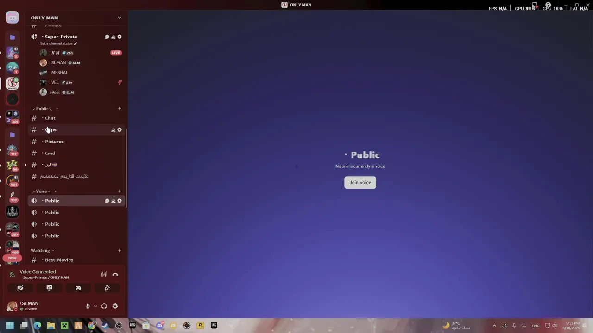Open the soundboard icon

(x=107, y=288)
